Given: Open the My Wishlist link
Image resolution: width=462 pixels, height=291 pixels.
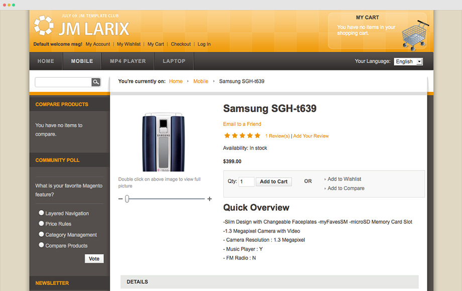Looking at the screenshot, I should point(129,44).
